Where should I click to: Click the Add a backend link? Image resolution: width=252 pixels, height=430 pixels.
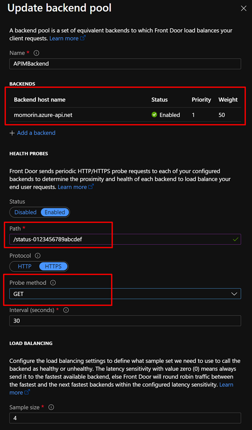(36, 133)
